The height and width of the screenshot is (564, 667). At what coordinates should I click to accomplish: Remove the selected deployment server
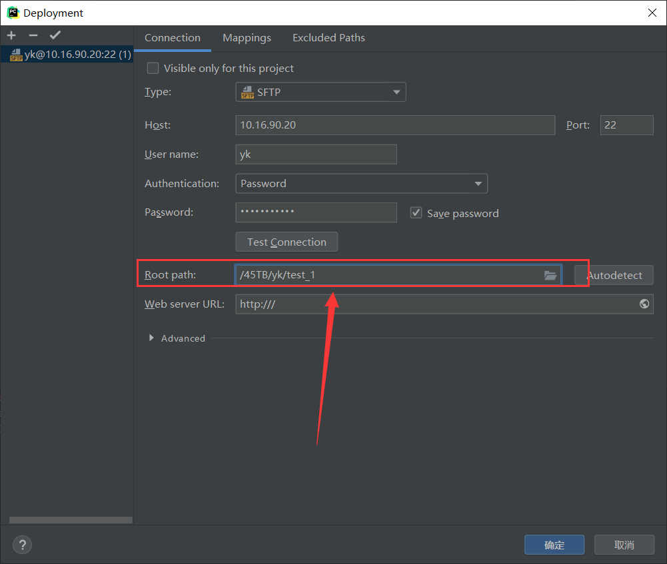coord(32,35)
